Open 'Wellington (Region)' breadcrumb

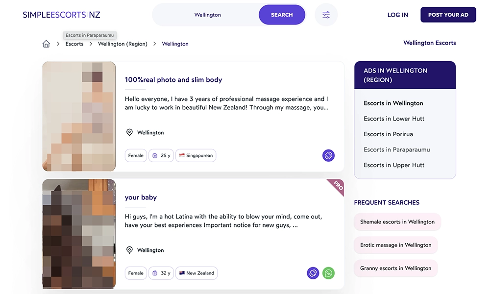[122, 44]
